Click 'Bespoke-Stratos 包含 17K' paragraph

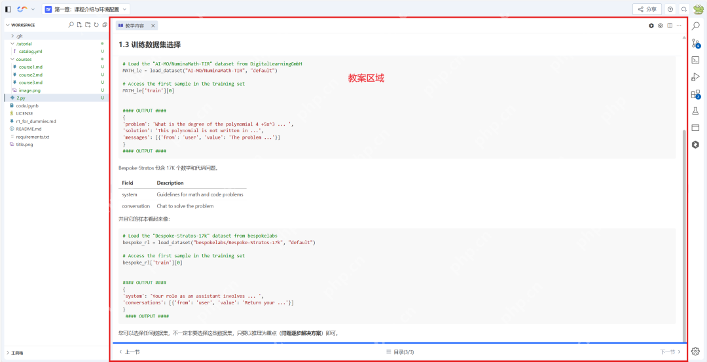[x=170, y=168]
